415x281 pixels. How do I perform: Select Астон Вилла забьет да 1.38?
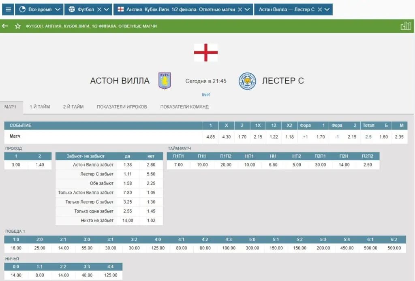click(x=128, y=165)
